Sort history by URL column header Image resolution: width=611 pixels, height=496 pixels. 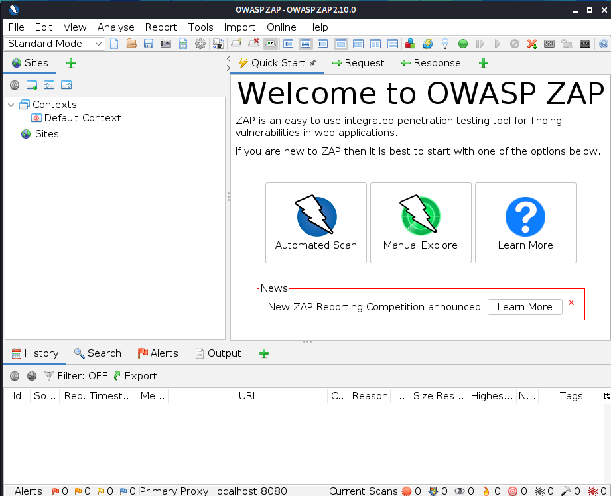(x=248, y=396)
